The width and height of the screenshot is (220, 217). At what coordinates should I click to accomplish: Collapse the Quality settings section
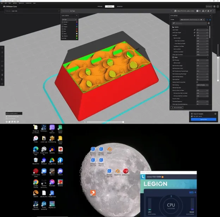tap(208, 27)
